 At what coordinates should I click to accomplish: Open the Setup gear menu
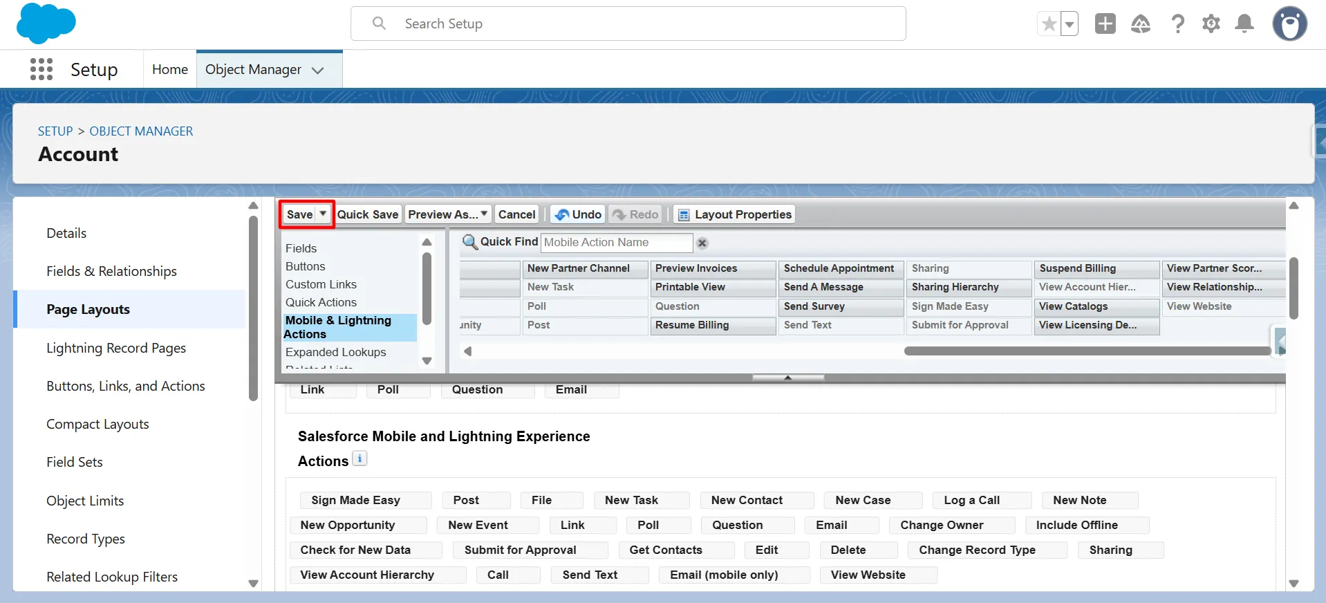[x=1211, y=24]
